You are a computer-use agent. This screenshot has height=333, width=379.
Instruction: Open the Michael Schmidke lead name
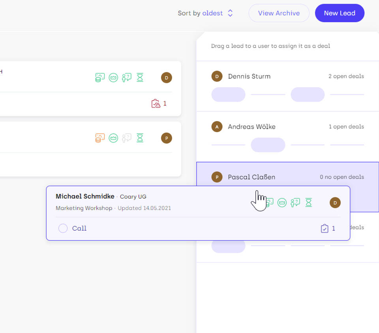coord(85,196)
